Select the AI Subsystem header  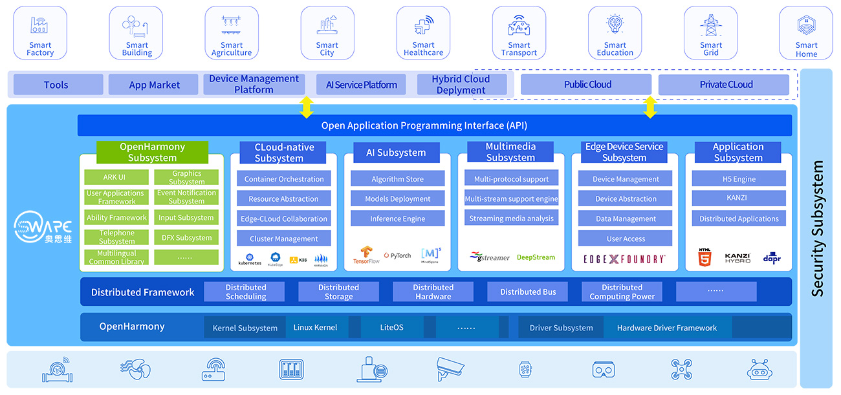pos(396,153)
